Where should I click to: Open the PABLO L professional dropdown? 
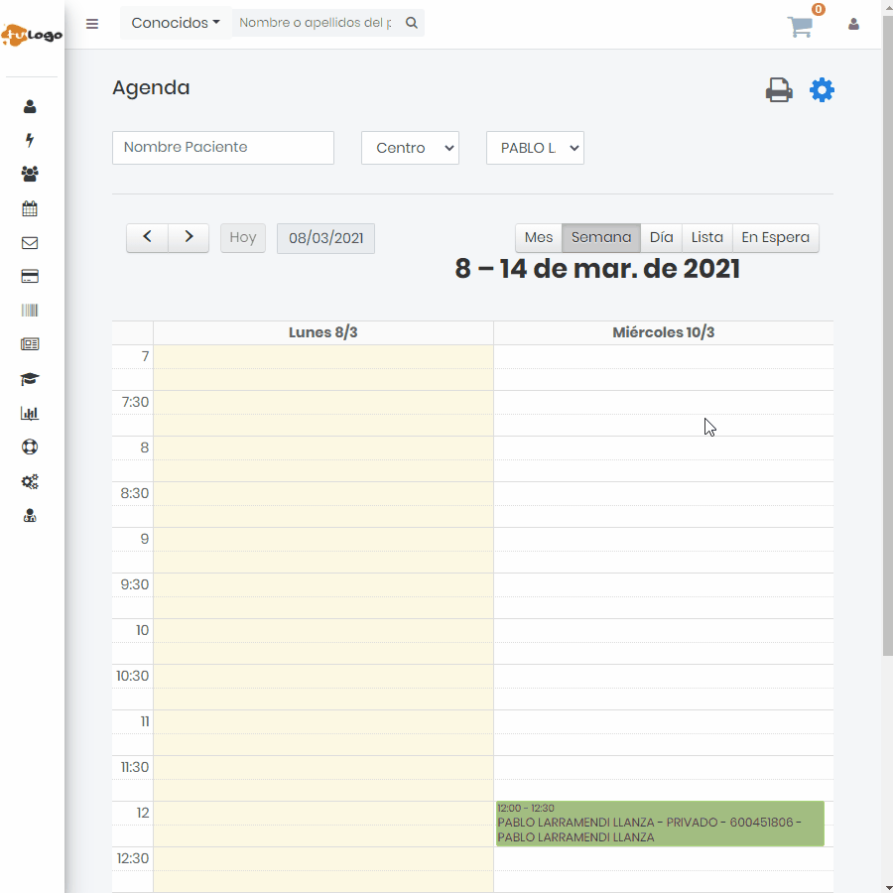click(x=535, y=148)
